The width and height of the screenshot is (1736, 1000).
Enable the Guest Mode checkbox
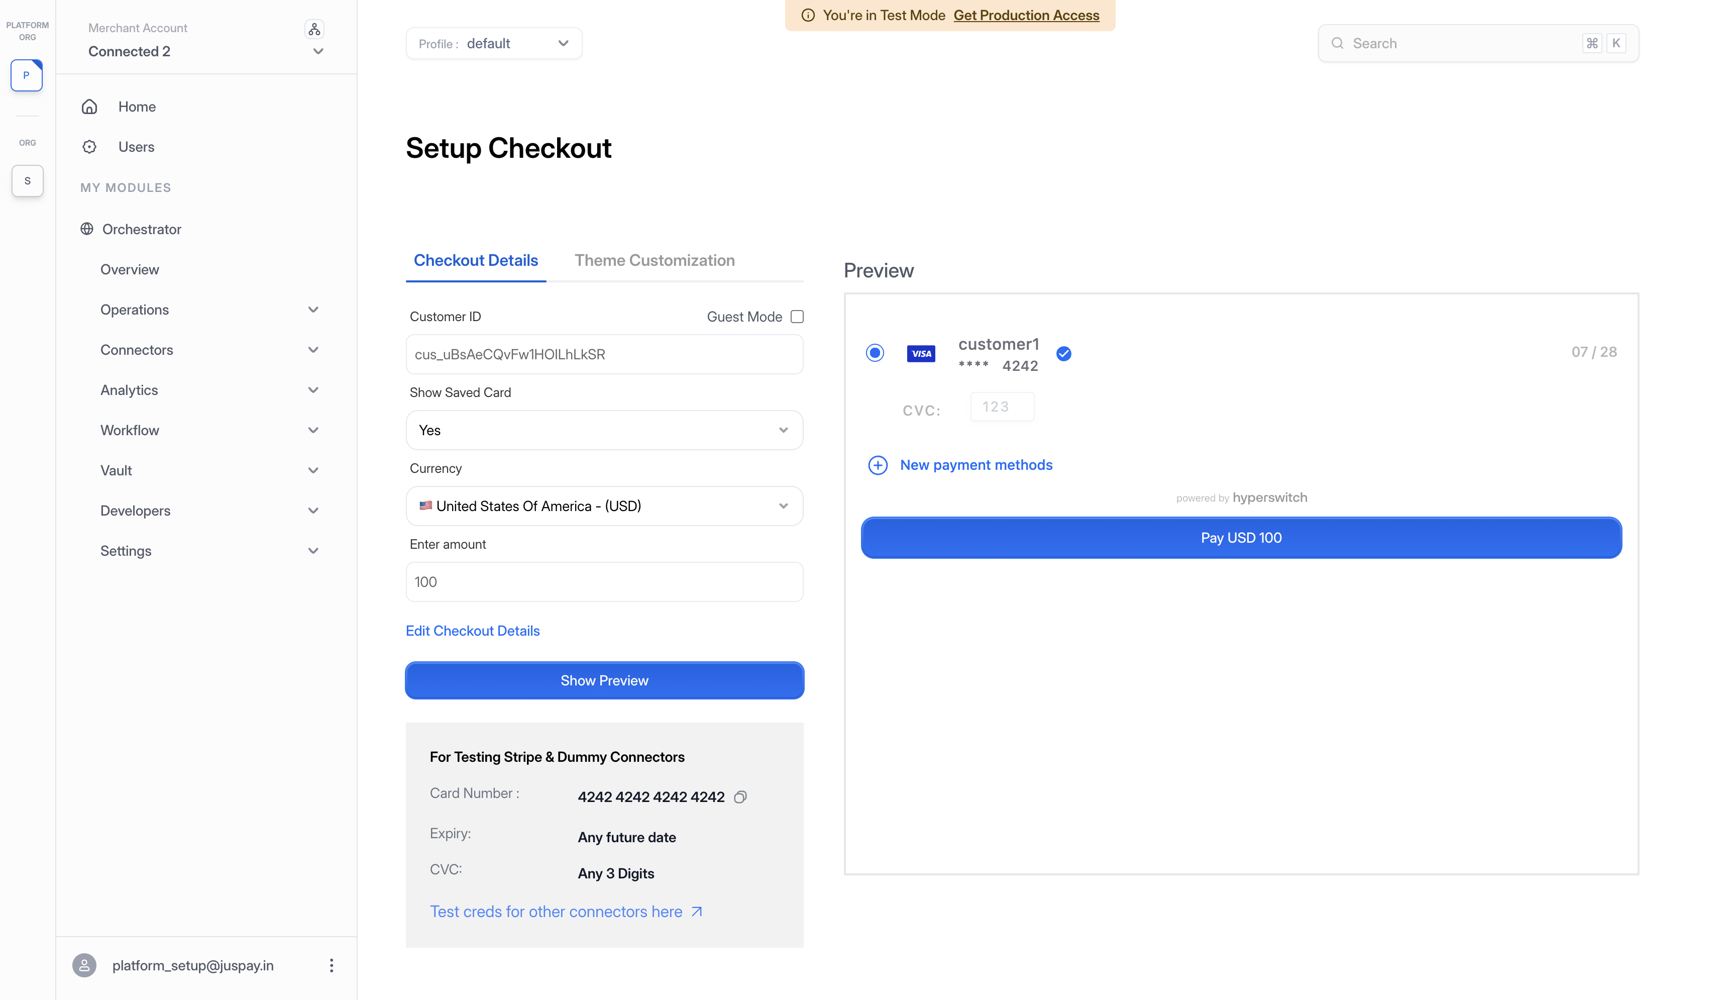click(x=797, y=317)
